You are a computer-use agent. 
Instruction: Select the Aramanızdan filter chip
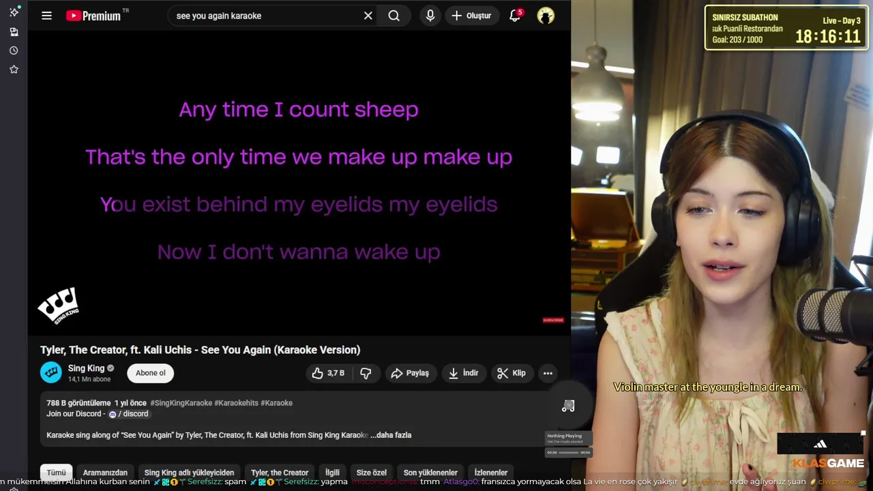coord(105,473)
